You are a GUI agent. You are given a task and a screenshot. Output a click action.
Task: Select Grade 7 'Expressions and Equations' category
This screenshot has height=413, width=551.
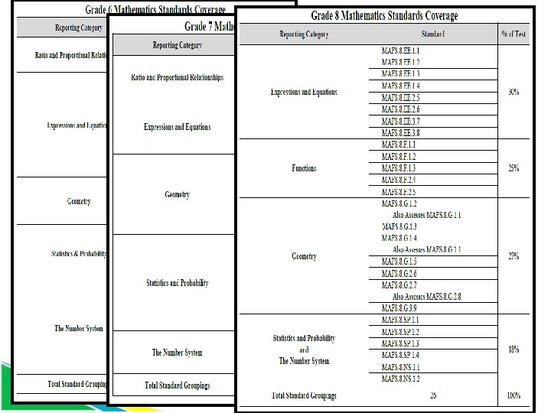[x=177, y=127]
